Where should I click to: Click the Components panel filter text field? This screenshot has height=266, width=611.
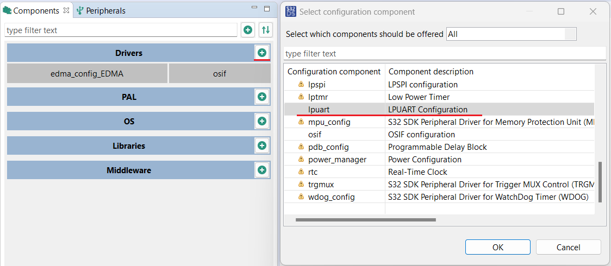point(121,30)
